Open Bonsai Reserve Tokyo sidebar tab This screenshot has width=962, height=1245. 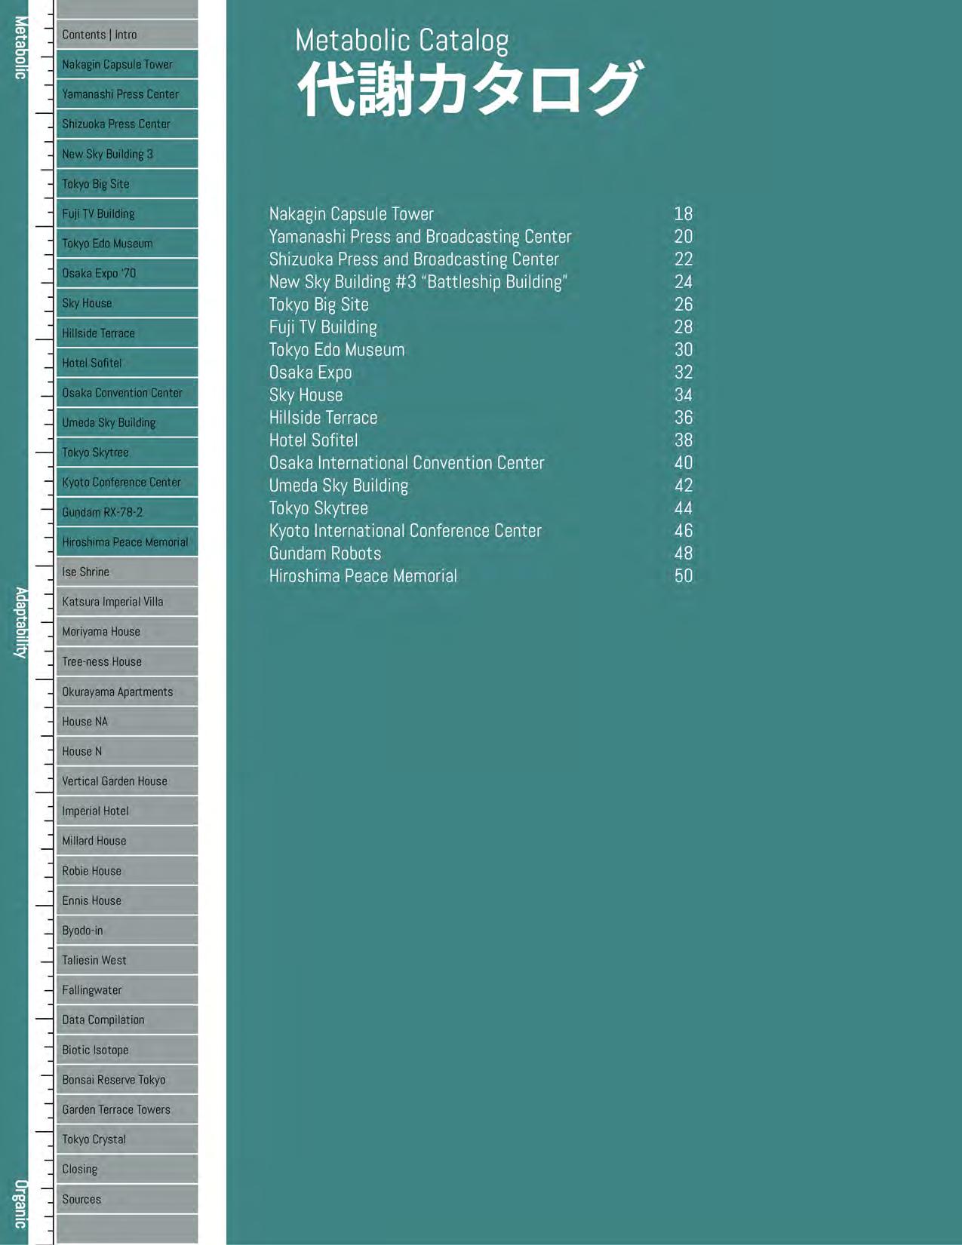tap(127, 1080)
